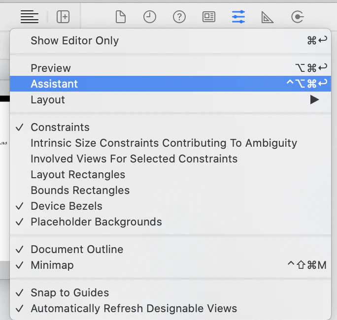Turn on Layout Rectangles
Viewport: 337px width, 320px height.
[170, 174]
